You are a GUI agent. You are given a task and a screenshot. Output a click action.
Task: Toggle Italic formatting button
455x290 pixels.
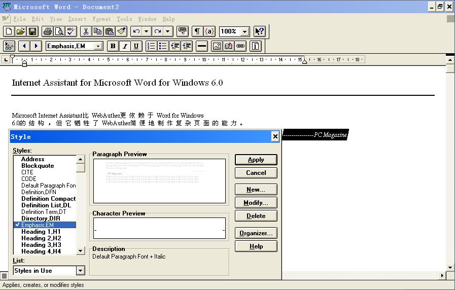[124, 46]
